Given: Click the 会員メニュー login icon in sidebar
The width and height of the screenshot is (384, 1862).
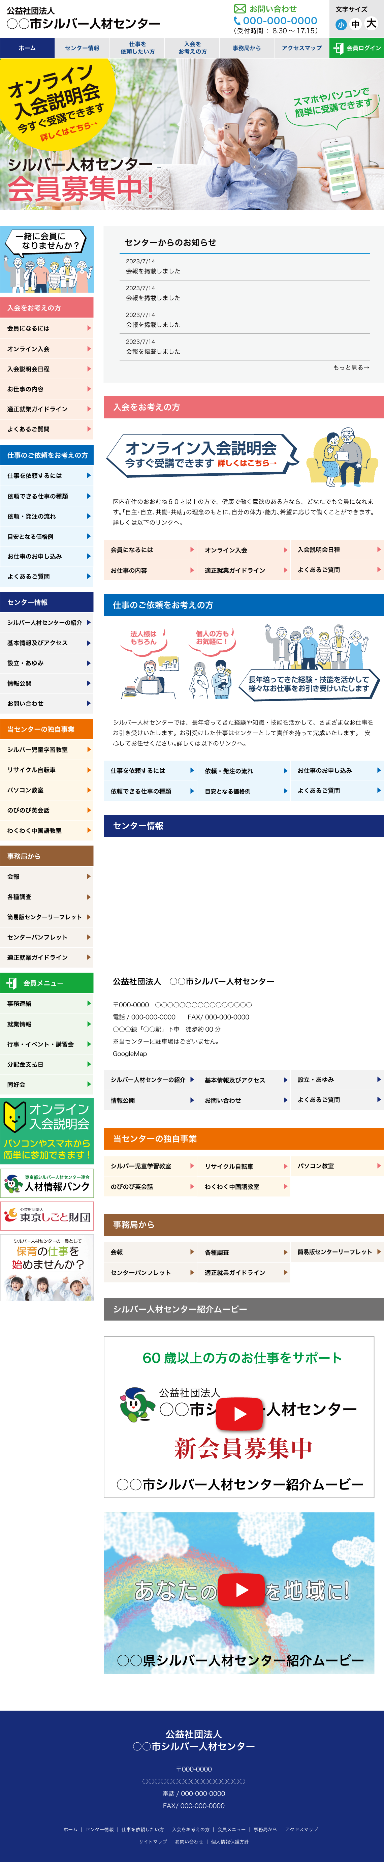Looking at the screenshot, I should pyautogui.click(x=11, y=983).
